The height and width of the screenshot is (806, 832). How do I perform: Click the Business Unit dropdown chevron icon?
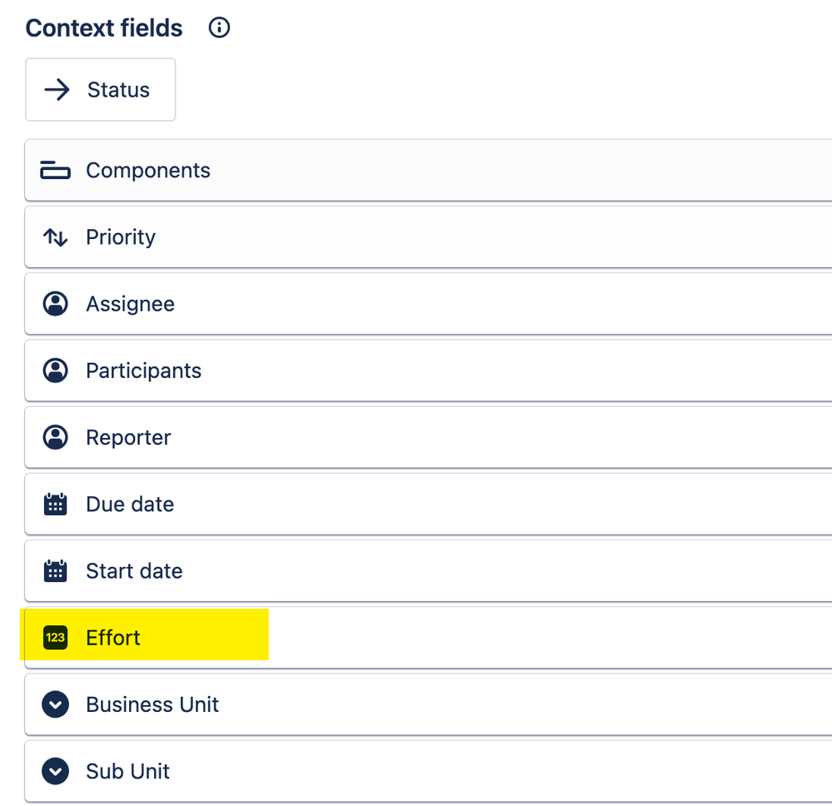(x=55, y=704)
